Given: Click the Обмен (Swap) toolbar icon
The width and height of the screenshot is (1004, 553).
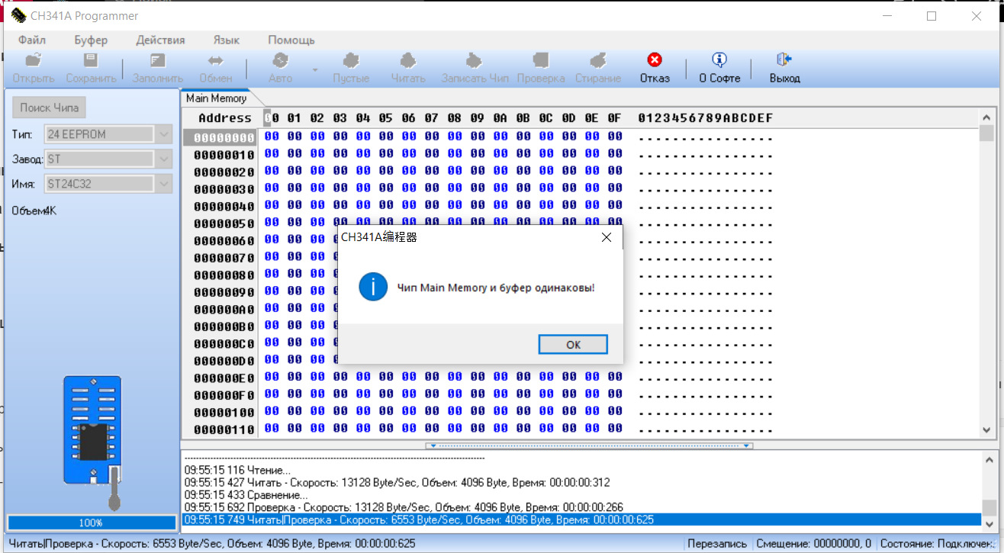Looking at the screenshot, I should 216,60.
